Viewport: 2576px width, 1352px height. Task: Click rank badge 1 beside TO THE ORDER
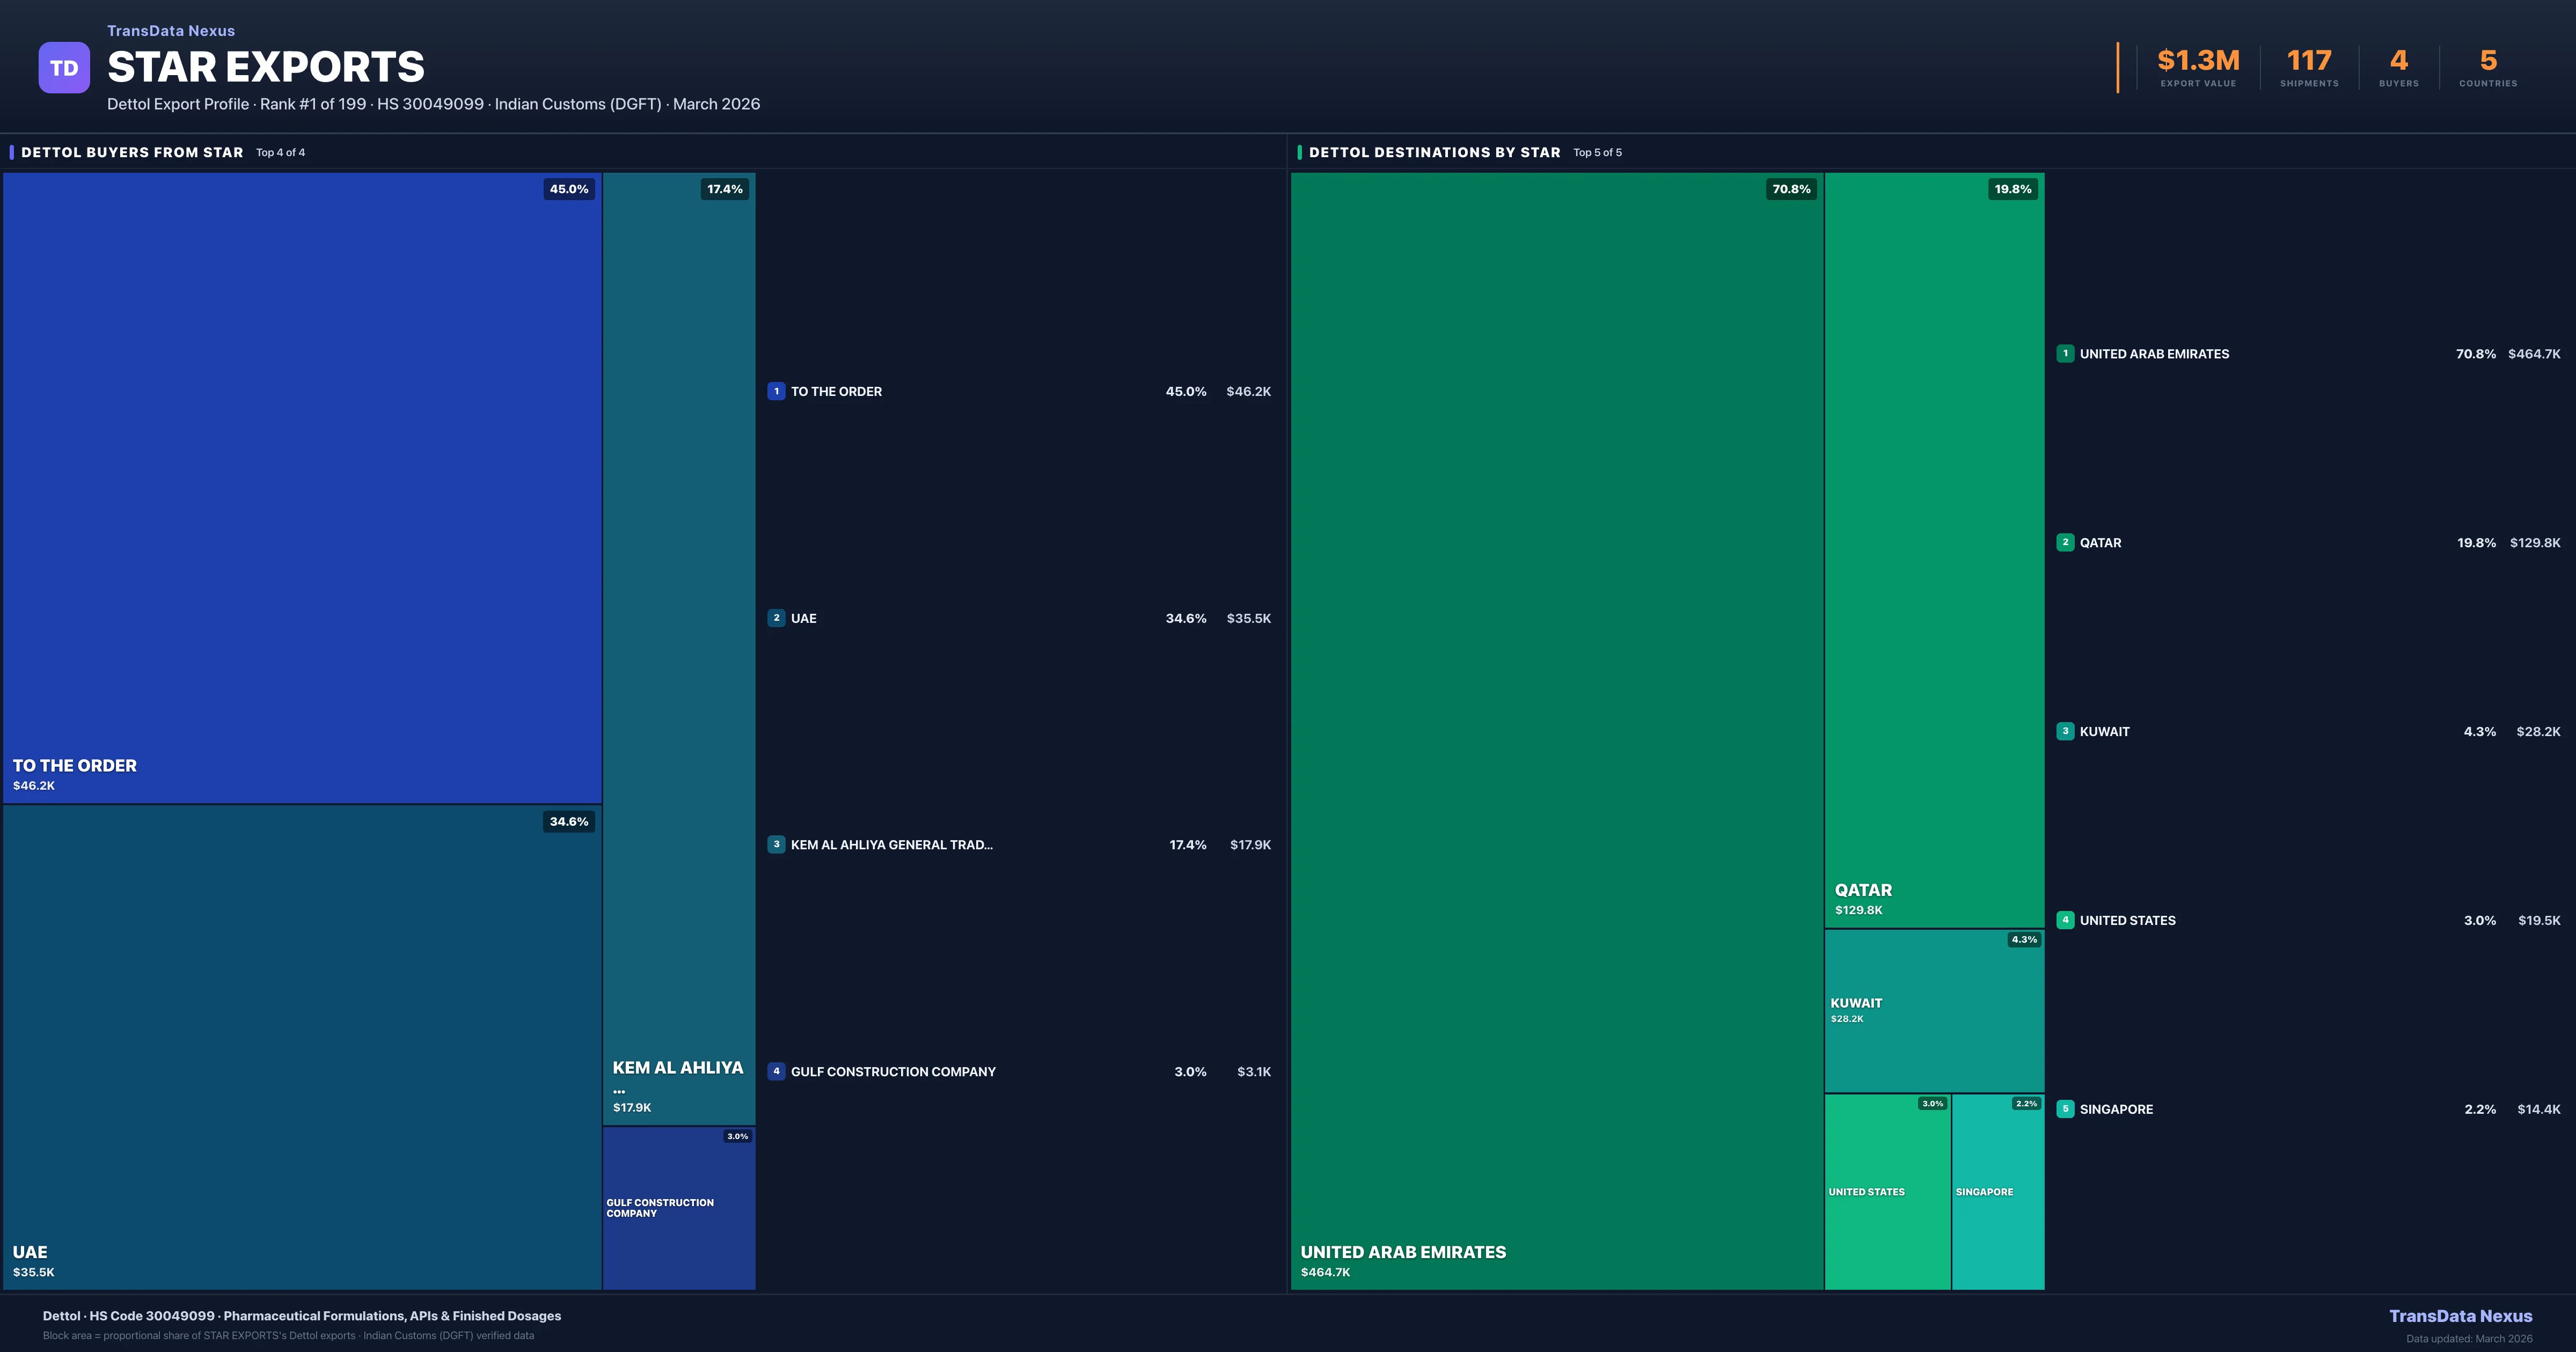[x=776, y=391]
